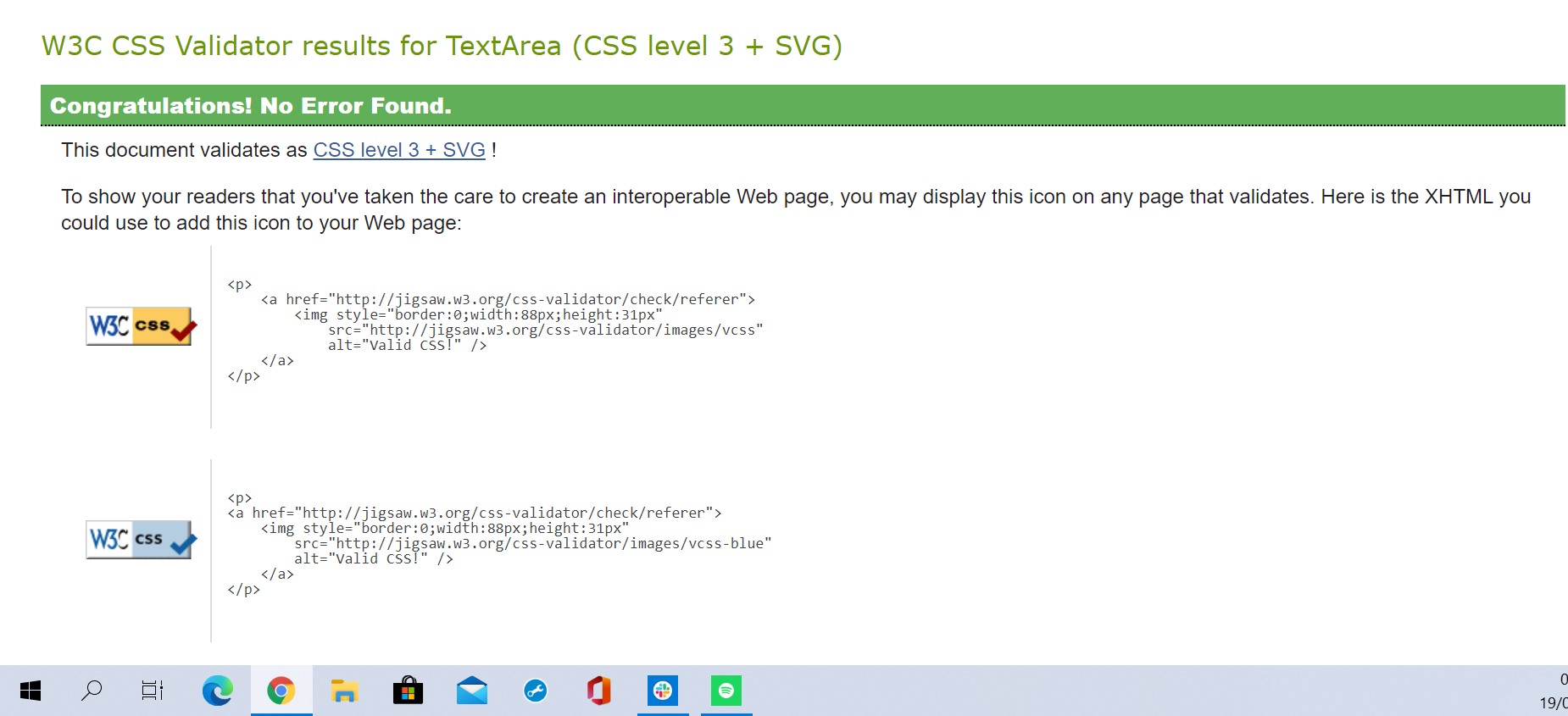The image size is (1568, 716).
Task: Open File Explorer from taskbar
Action: (345, 691)
